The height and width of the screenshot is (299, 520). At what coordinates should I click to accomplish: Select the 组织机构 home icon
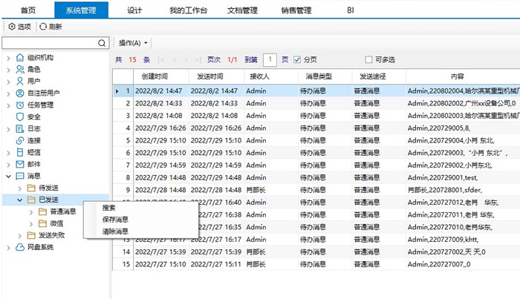[x=19, y=57]
